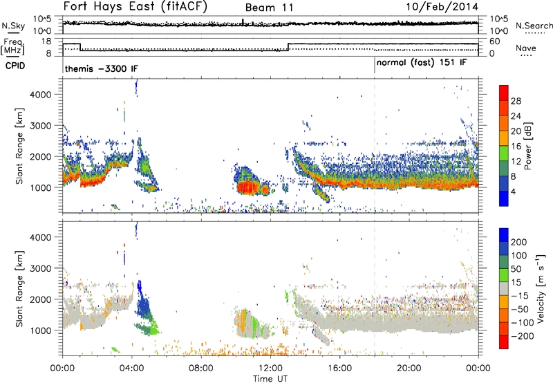Click the red bottom of Velocity colorbar

click(504, 342)
